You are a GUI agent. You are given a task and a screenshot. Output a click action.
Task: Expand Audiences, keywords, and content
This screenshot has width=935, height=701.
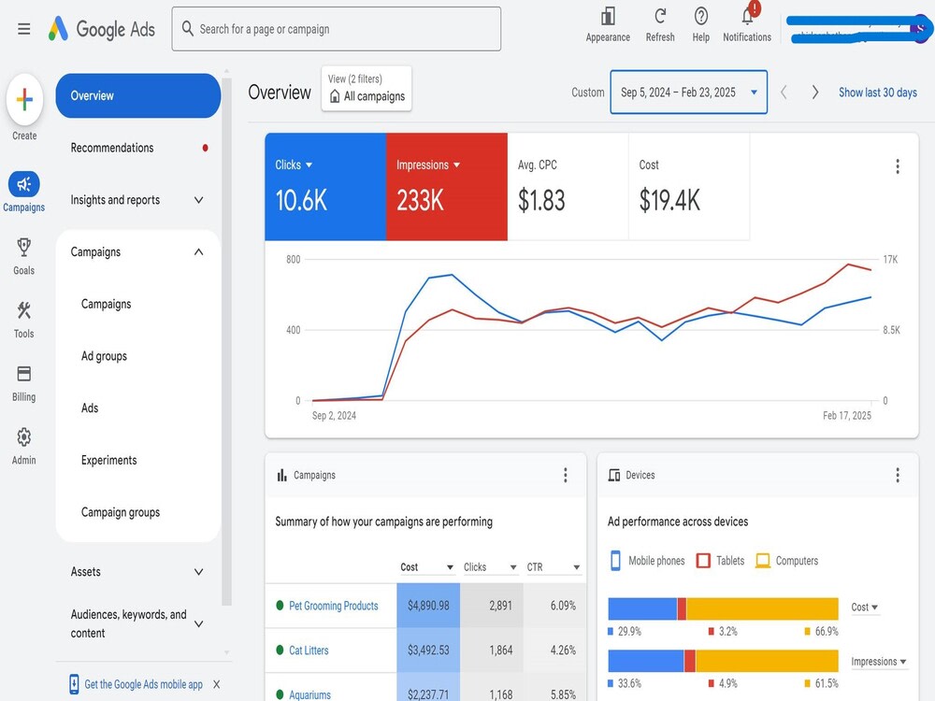(198, 624)
